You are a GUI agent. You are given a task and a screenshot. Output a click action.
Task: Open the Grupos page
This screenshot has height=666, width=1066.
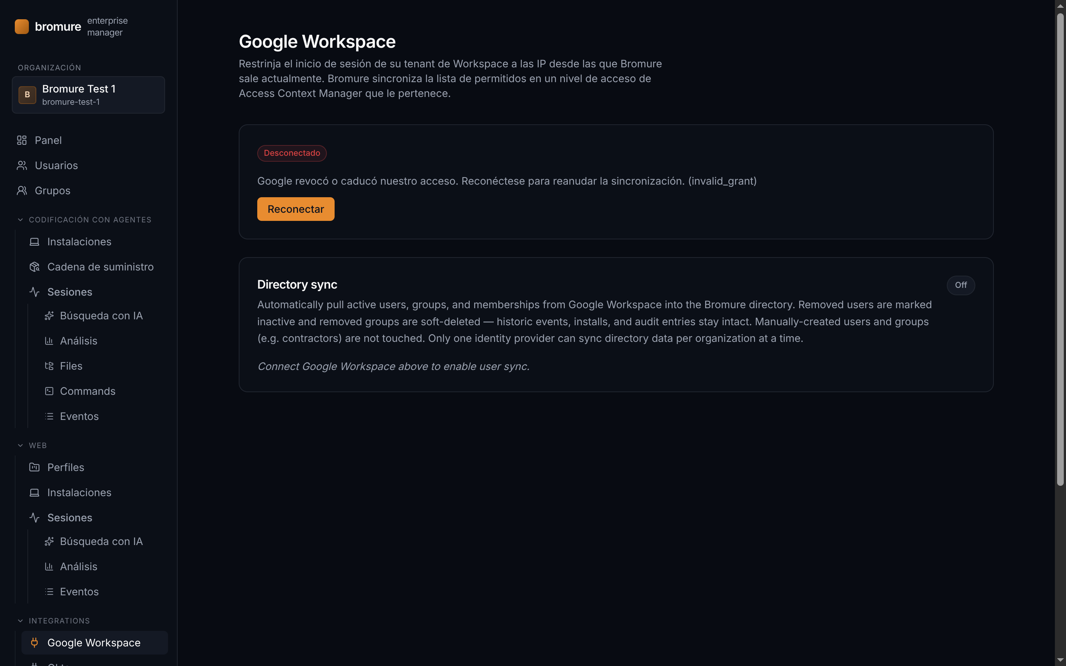pyautogui.click(x=88, y=190)
